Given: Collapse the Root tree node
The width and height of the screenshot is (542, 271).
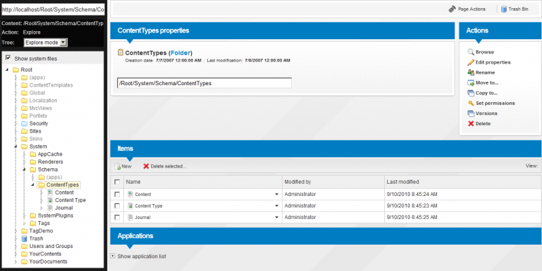Looking at the screenshot, I should click(x=7, y=70).
